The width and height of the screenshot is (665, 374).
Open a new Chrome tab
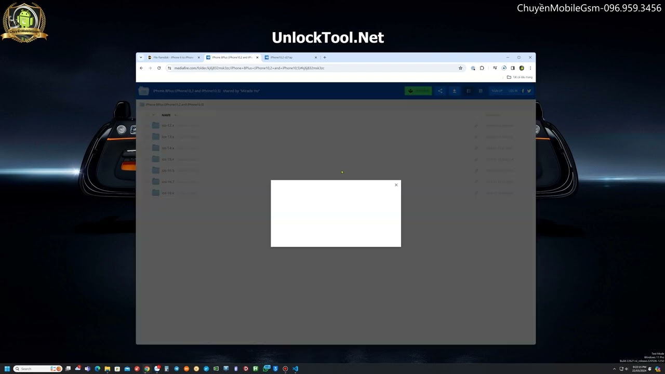click(325, 58)
